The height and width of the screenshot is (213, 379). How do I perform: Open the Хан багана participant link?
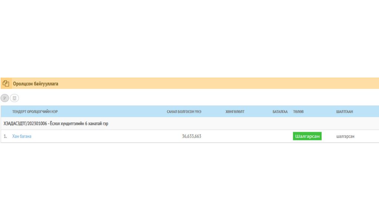click(22, 136)
